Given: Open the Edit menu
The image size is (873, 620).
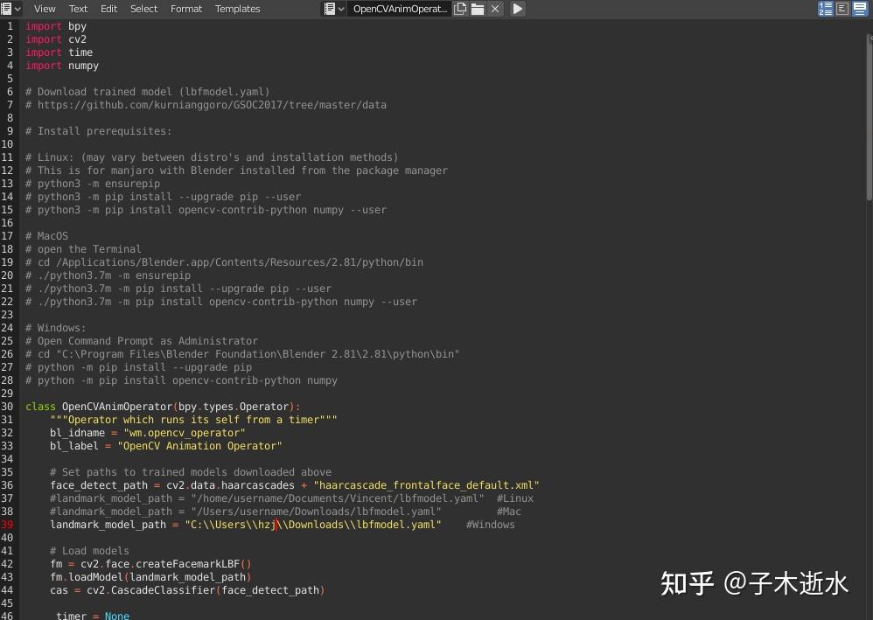Looking at the screenshot, I should (108, 8).
